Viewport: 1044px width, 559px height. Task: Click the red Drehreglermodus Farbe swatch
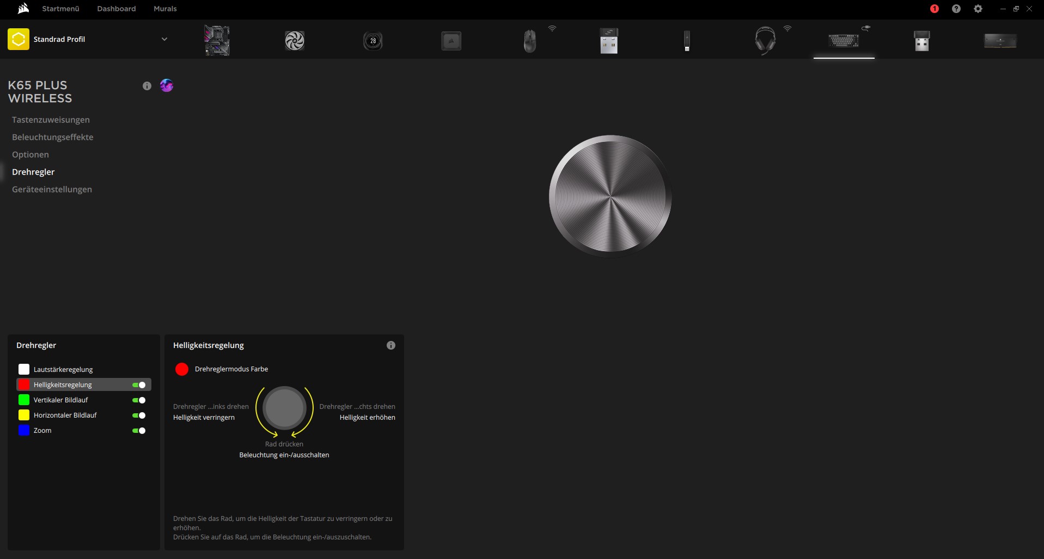click(182, 369)
